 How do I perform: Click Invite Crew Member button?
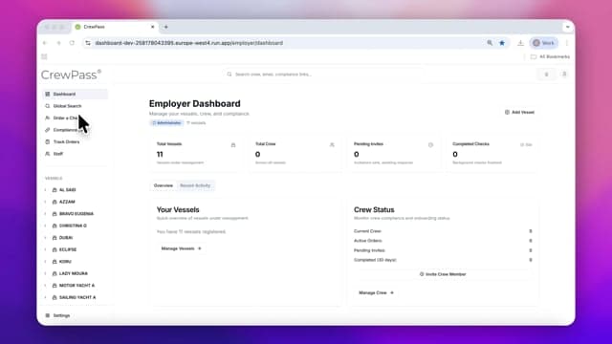pos(443,274)
